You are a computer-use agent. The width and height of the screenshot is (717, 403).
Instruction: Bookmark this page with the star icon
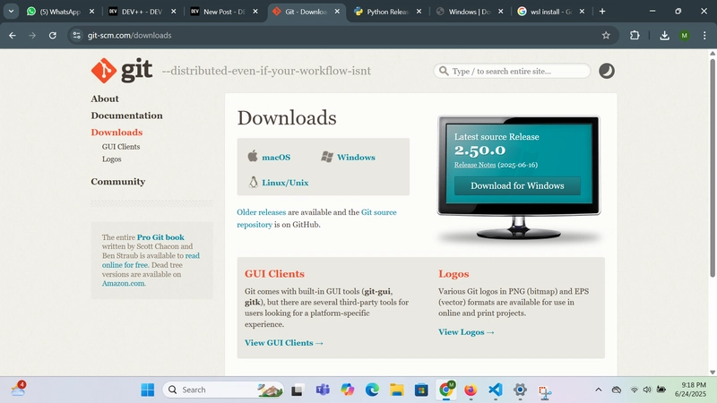click(606, 35)
